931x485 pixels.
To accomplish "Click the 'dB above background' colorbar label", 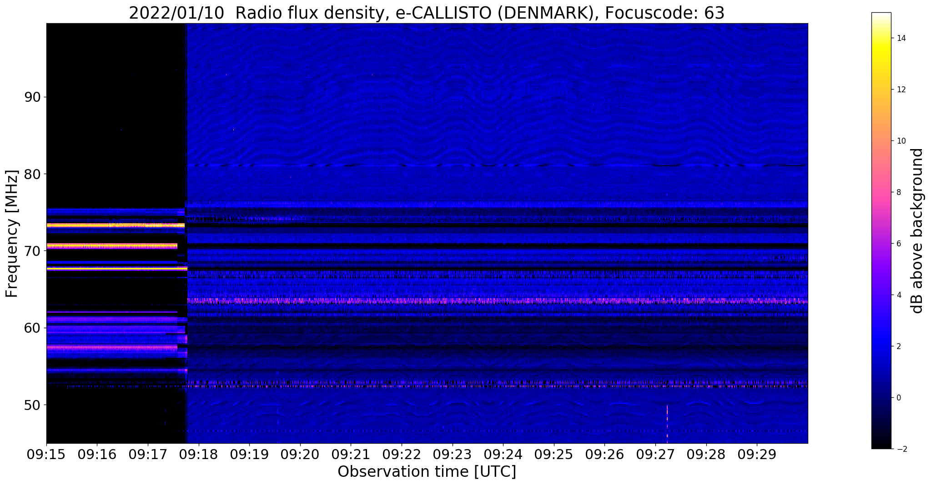I will coord(917,231).
